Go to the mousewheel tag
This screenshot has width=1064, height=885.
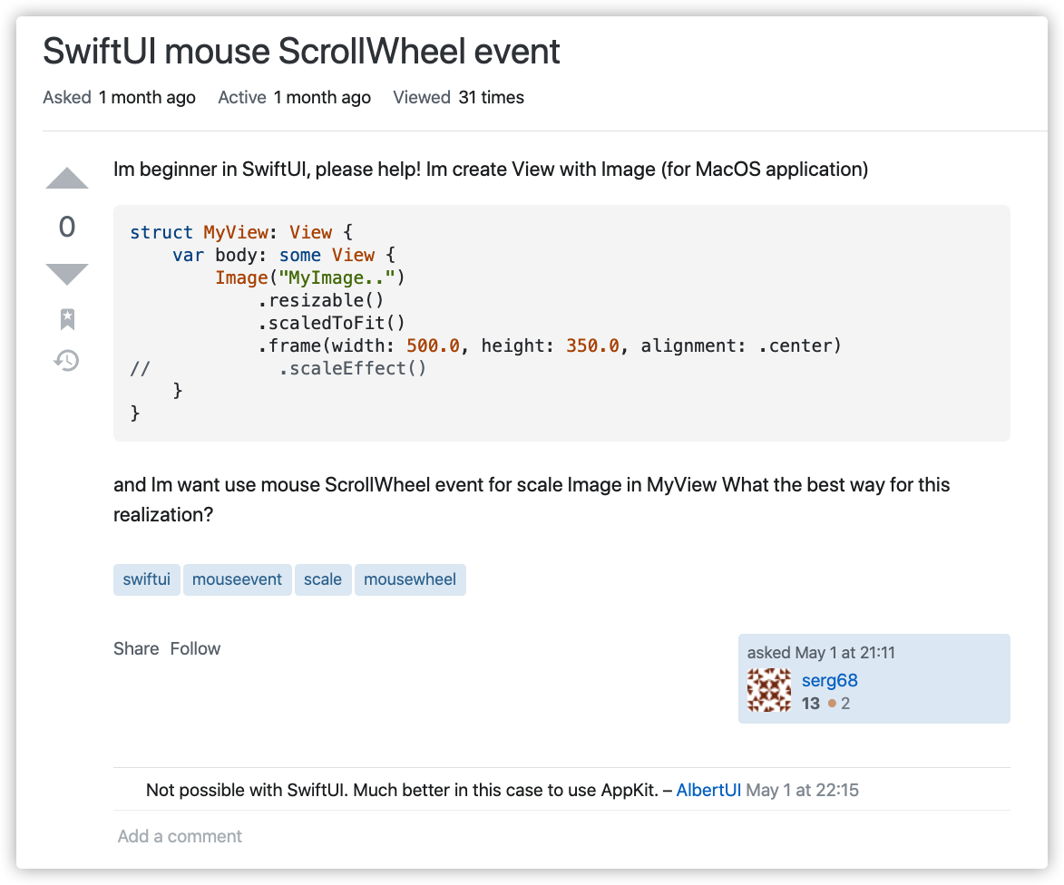pyautogui.click(x=410, y=579)
